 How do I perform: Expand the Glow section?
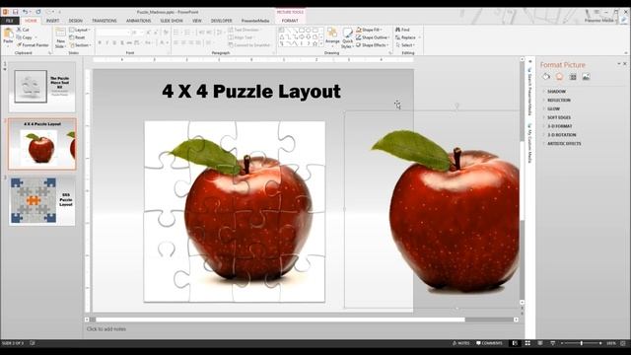[x=553, y=109]
